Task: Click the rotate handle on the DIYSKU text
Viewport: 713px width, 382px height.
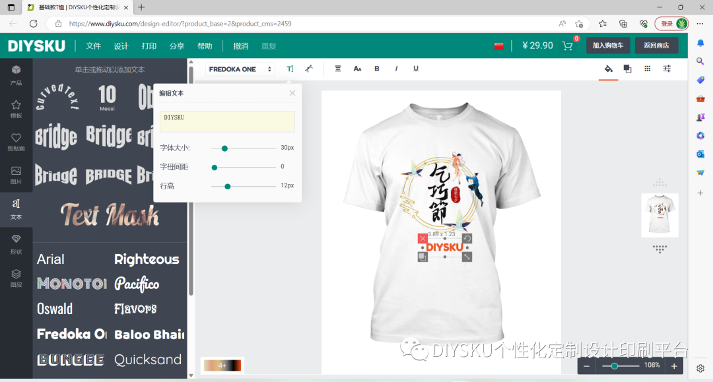Action: pyautogui.click(x=467, y=238)
